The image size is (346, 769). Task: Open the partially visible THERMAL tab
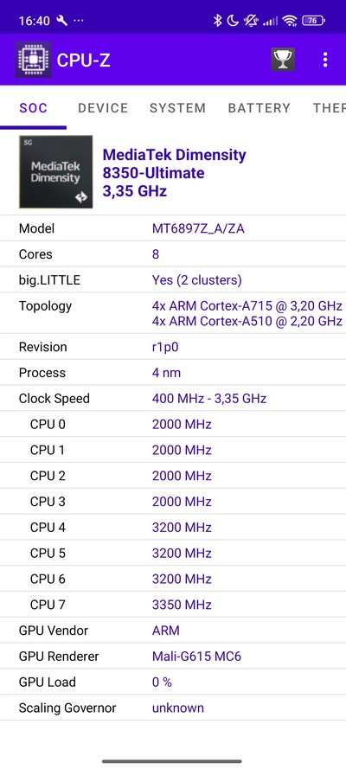click(x=329, y=108)
